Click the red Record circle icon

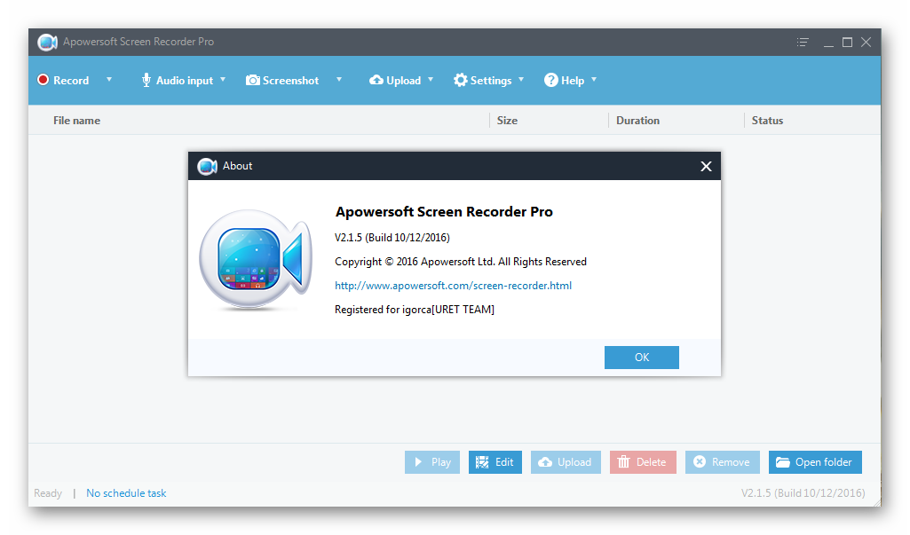(43, 80)
